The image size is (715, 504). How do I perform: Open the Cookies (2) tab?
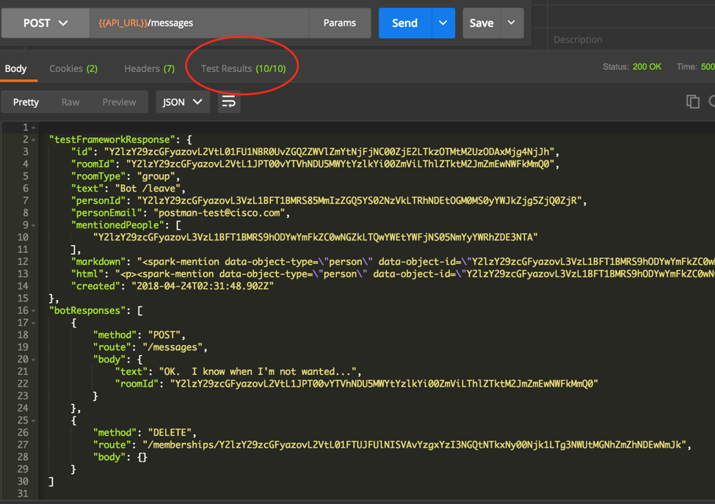73,69
